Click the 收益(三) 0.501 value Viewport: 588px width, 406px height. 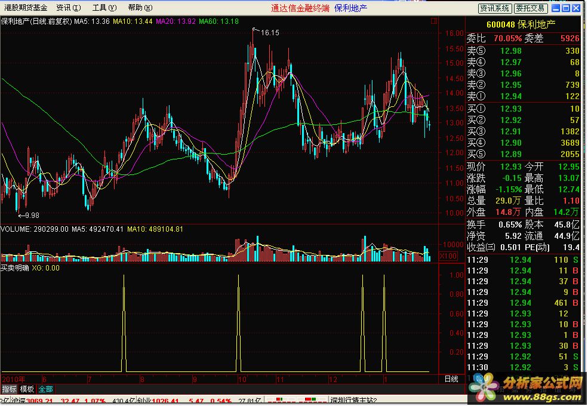(510, 247)
